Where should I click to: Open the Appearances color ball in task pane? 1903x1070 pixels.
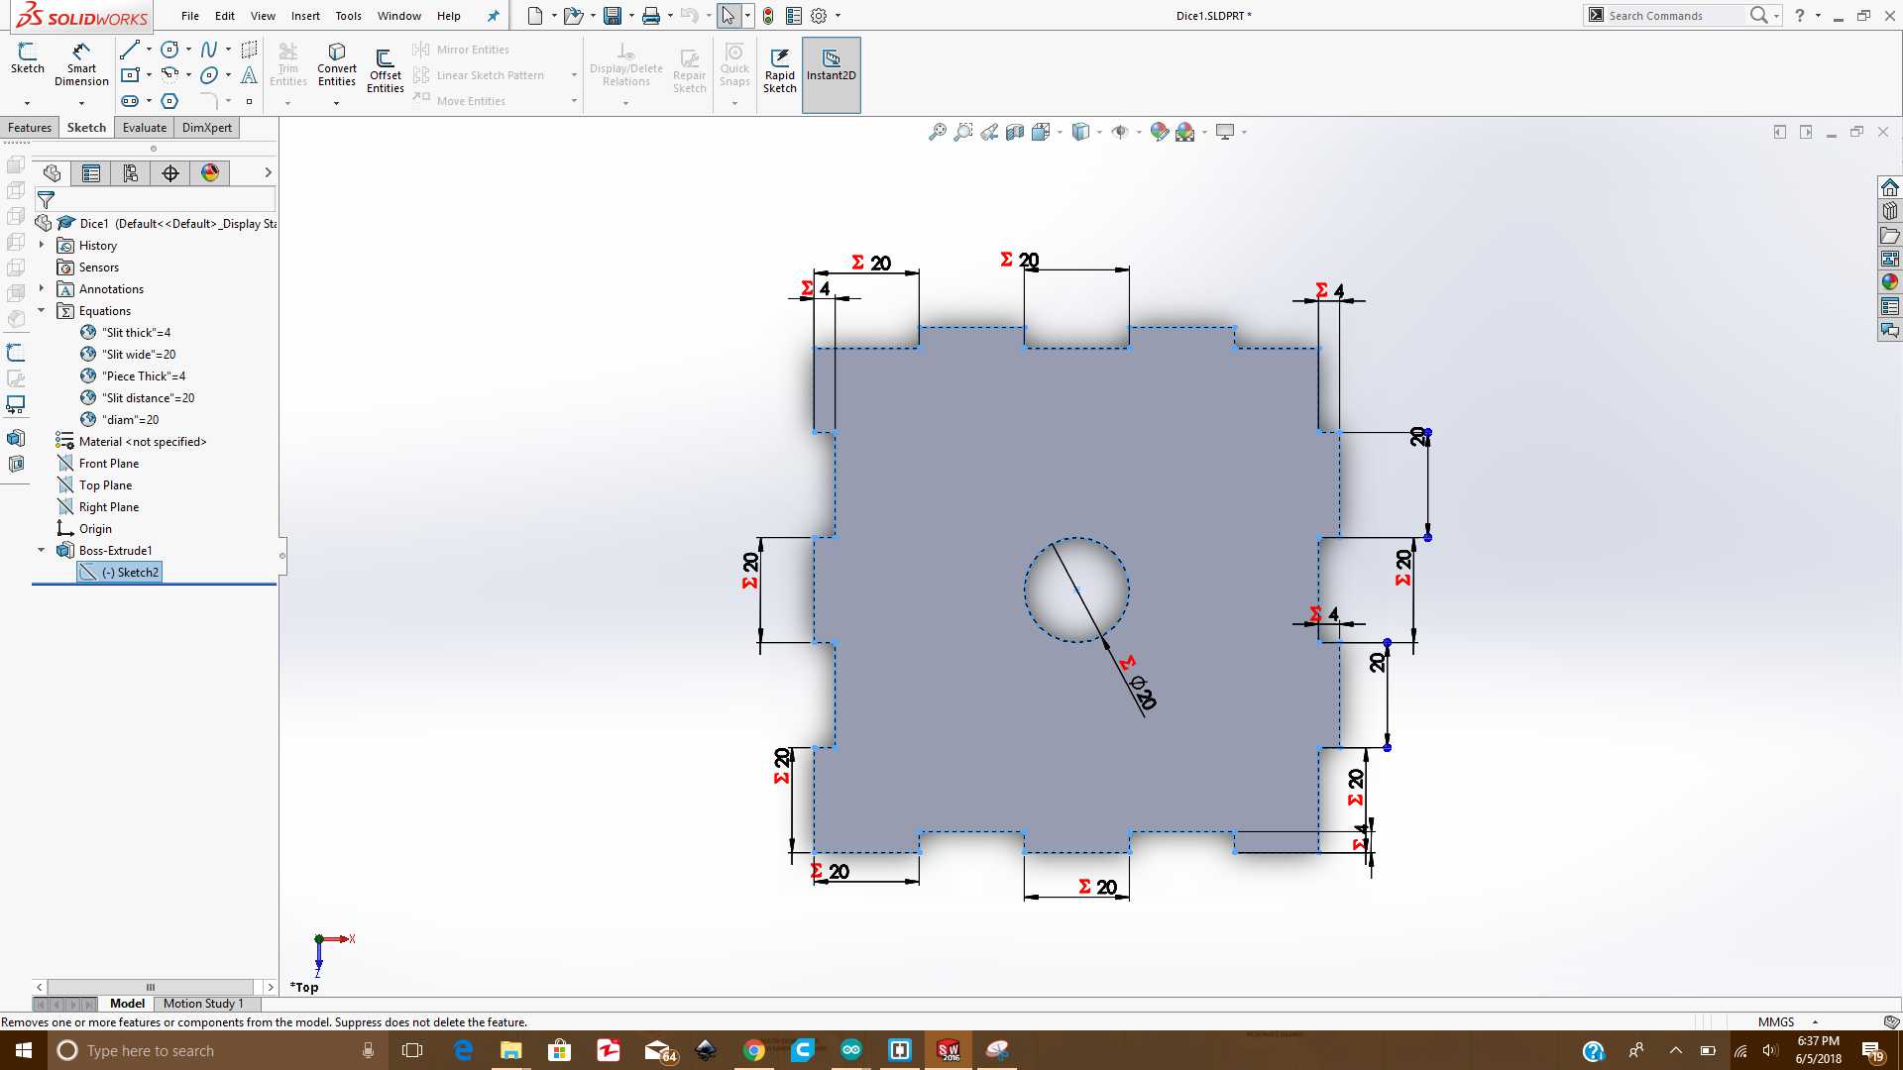point(1889,282)
